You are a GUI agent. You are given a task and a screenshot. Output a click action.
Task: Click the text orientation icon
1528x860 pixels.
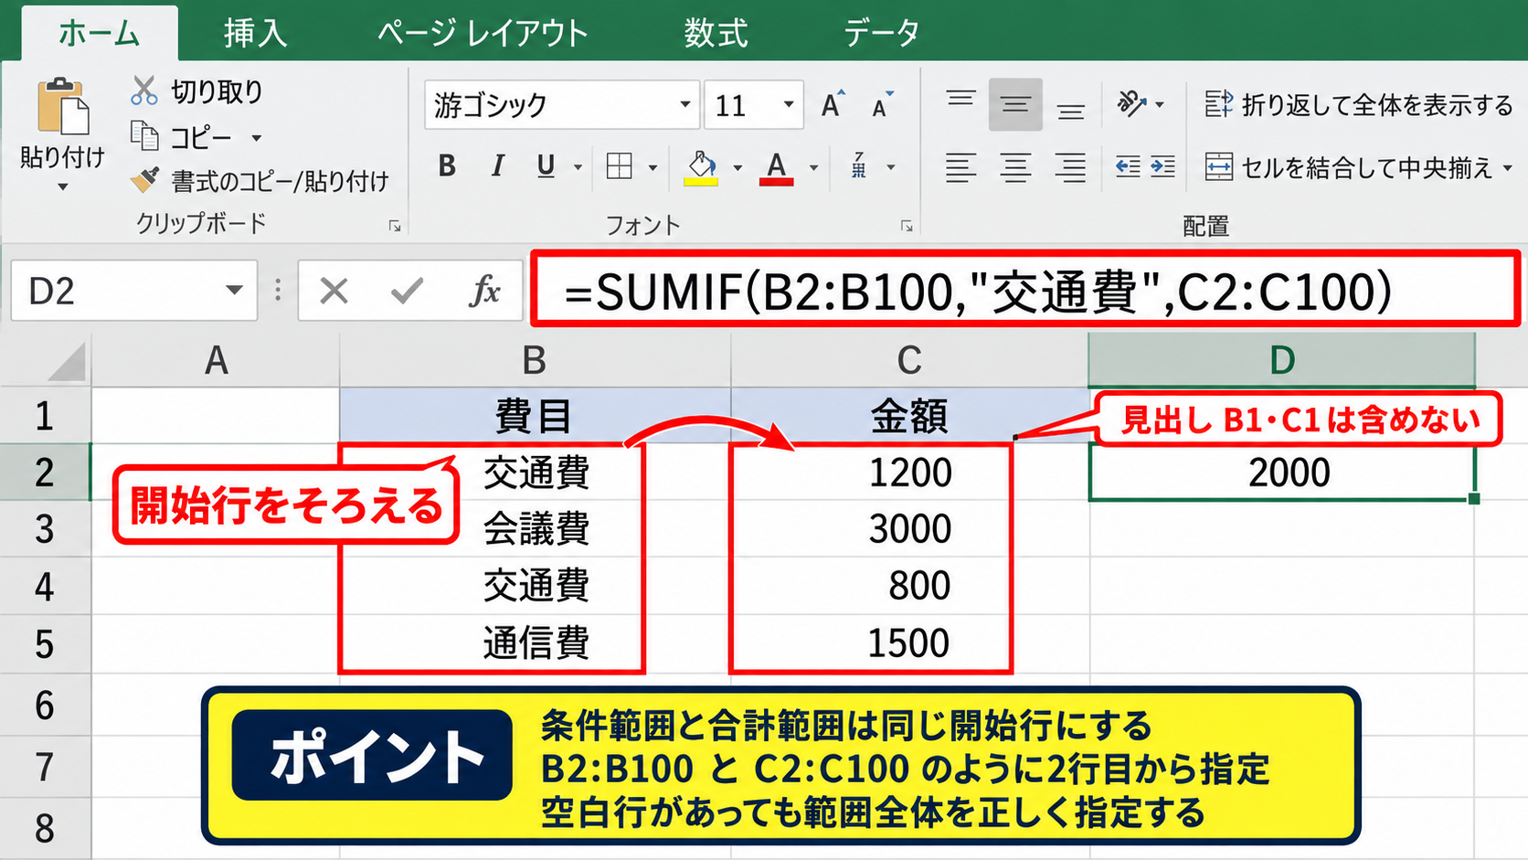tap(1131, 103)
